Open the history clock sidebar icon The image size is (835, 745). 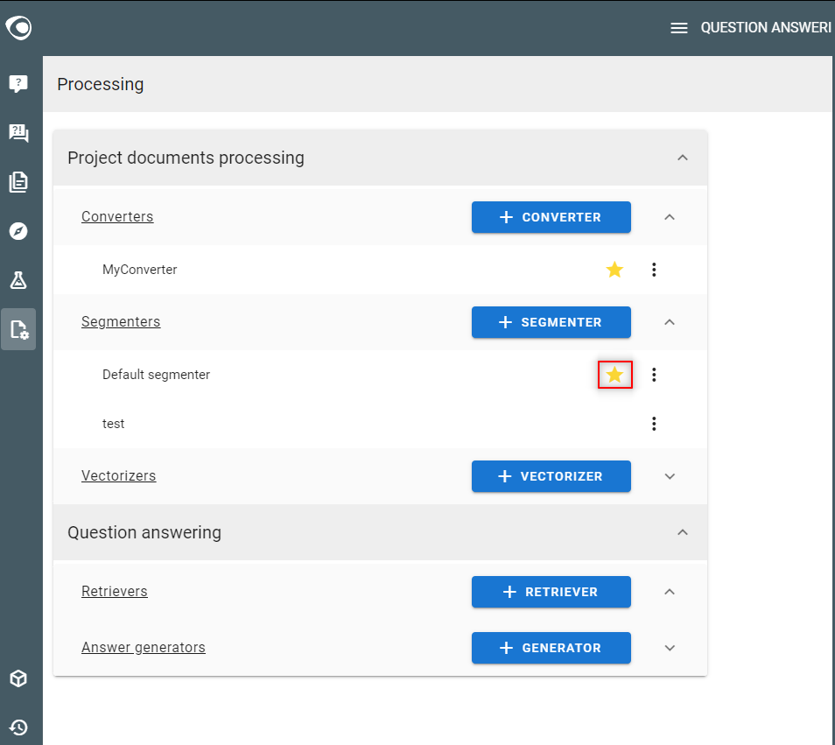pos(18,727)
